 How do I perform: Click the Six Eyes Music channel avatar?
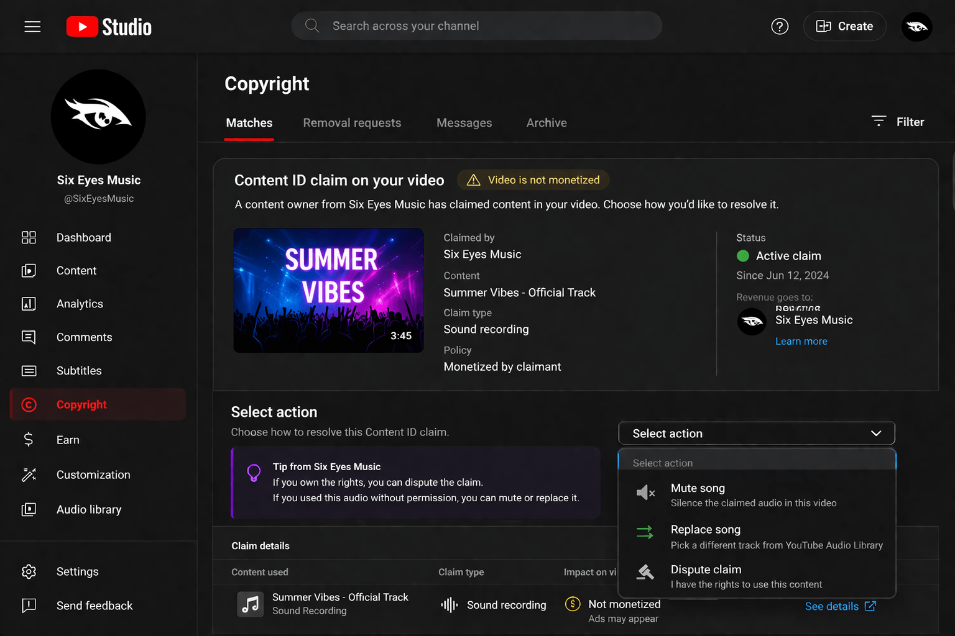[x=98, y=117]
